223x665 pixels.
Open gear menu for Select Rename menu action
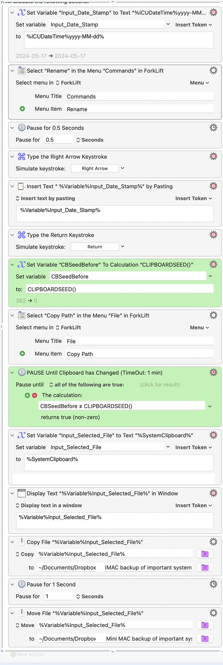click(x=213, y=70)
